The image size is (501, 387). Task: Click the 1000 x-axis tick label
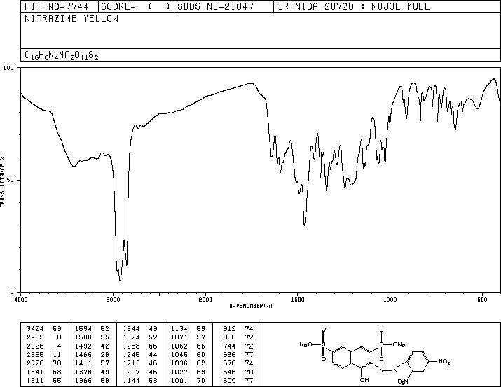390,300
